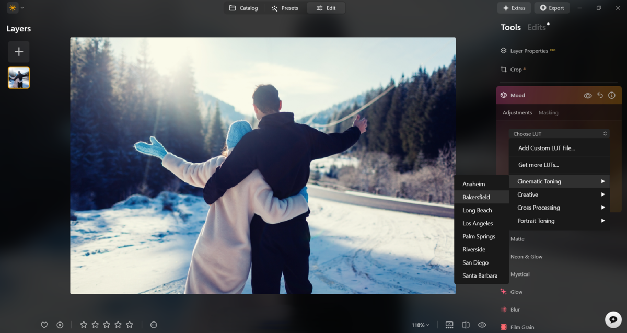Mark the photo as favorite

(x=44, y=325)
